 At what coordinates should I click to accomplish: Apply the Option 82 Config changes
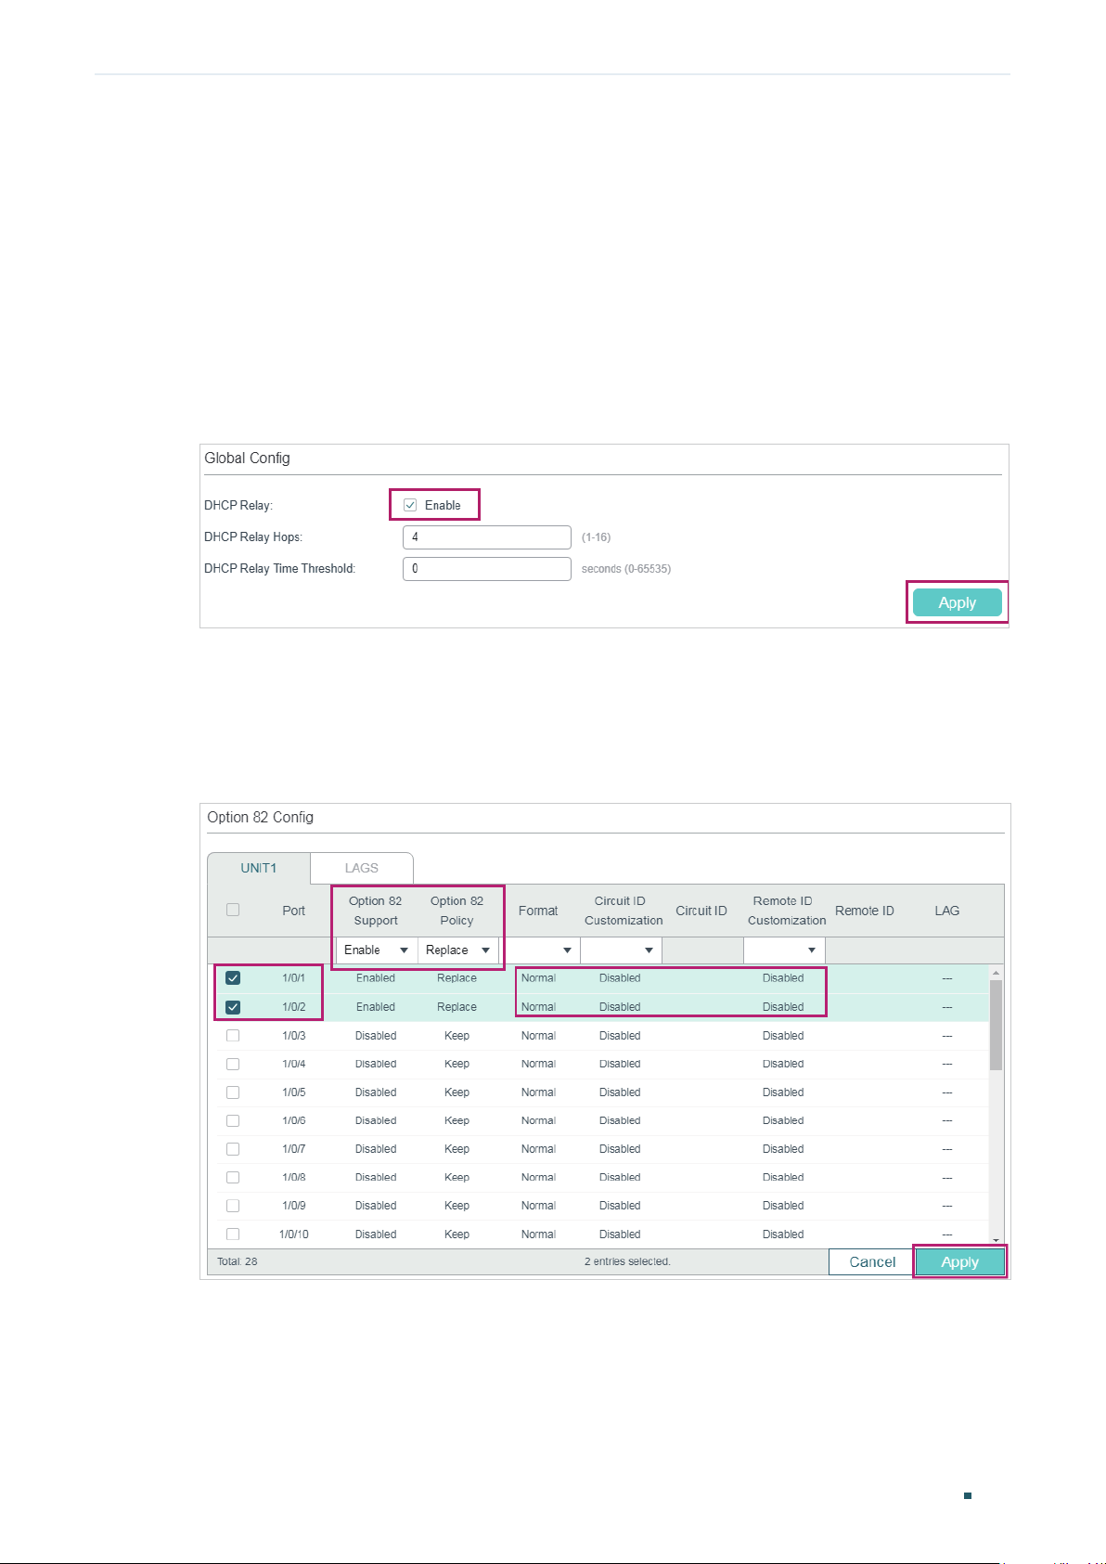[x=959, y=1262]
